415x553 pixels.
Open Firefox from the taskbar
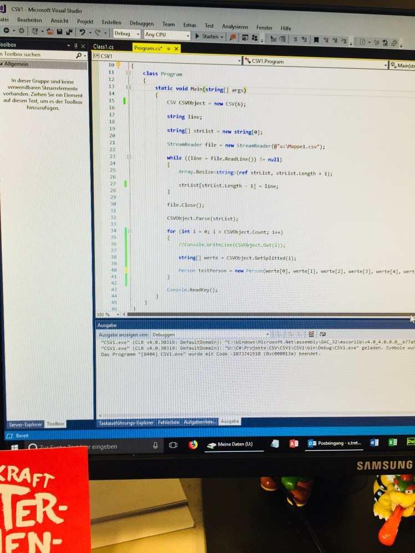click(193, 444)
